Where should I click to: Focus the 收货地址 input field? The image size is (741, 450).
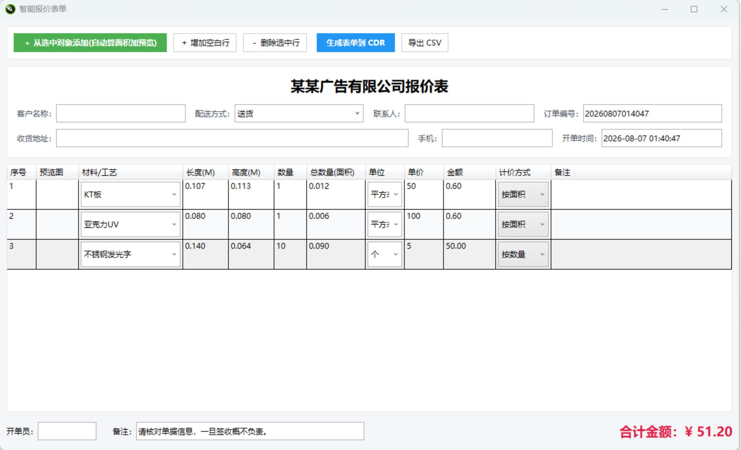[232, 138]
